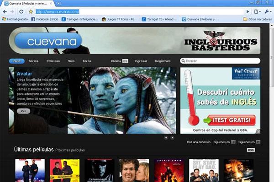This screenshot has width=274, height=182.
Task: Restore down the browser window
Action: pos(258,2)
